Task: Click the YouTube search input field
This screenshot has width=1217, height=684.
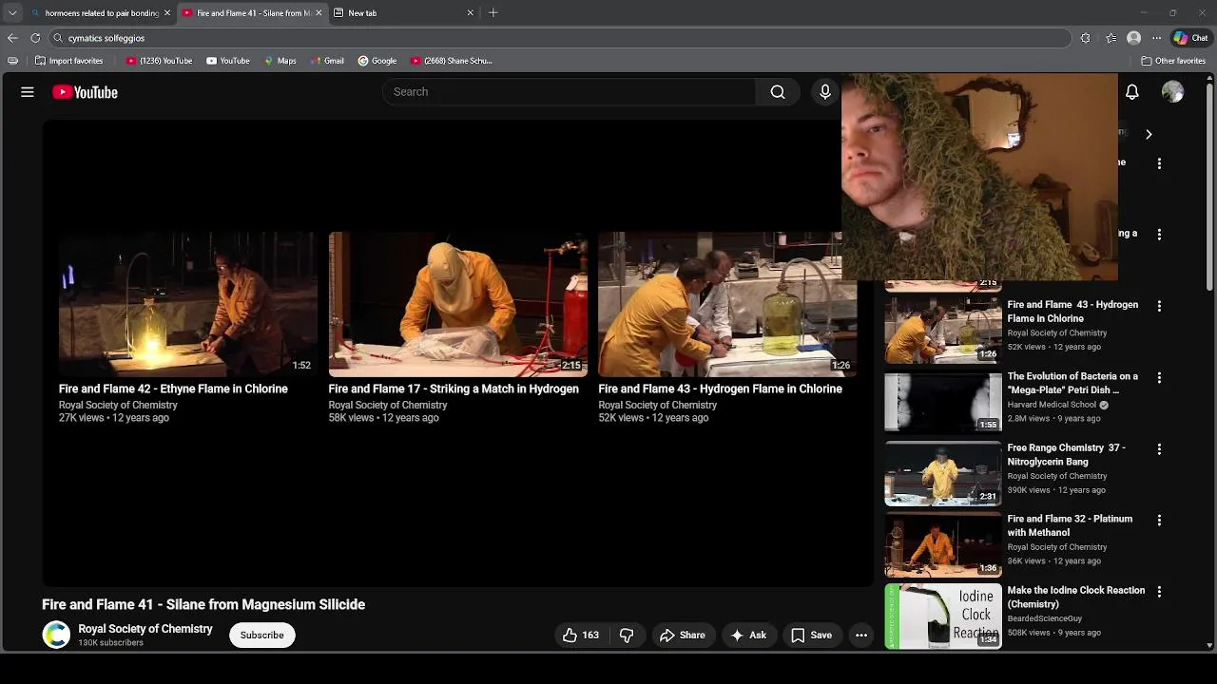Action: coord(570,92)
